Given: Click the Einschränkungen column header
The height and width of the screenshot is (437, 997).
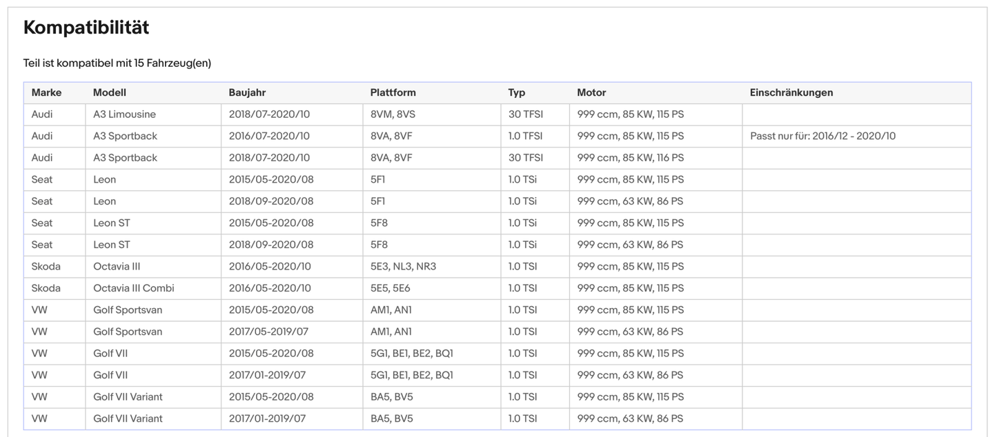Looking at the screenshot, I should click(791, 92).
